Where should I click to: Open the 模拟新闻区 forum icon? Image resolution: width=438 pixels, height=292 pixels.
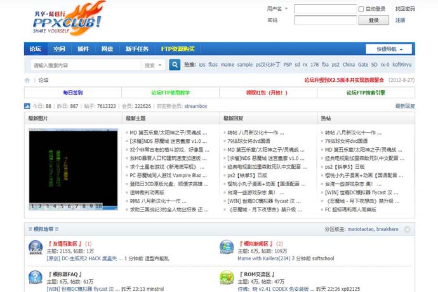(x=227, y=248)
